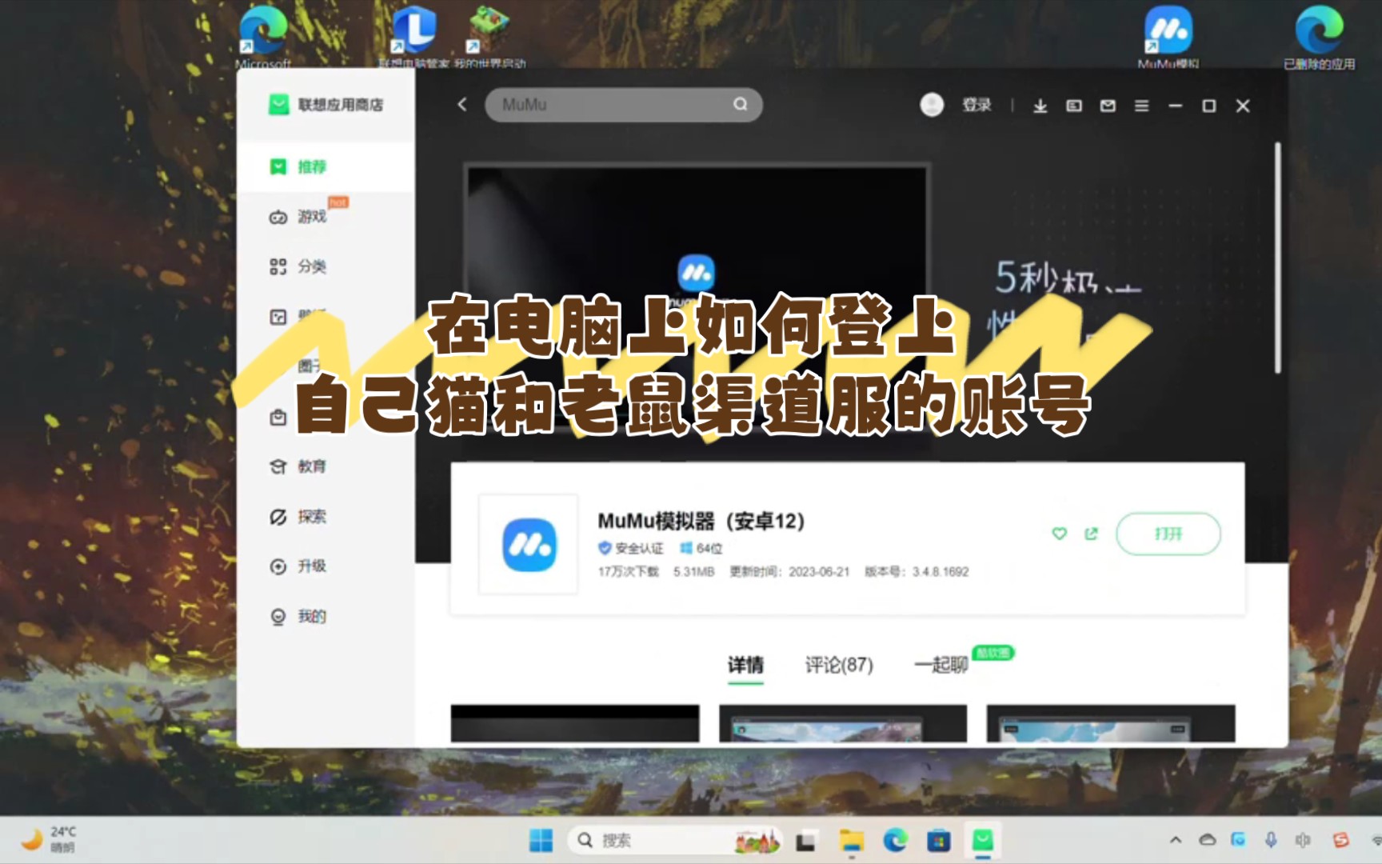Viewport: 1382px width, 864px height.
Task: Select 探索 in the sidebar
Action: (x=312, y=516)
